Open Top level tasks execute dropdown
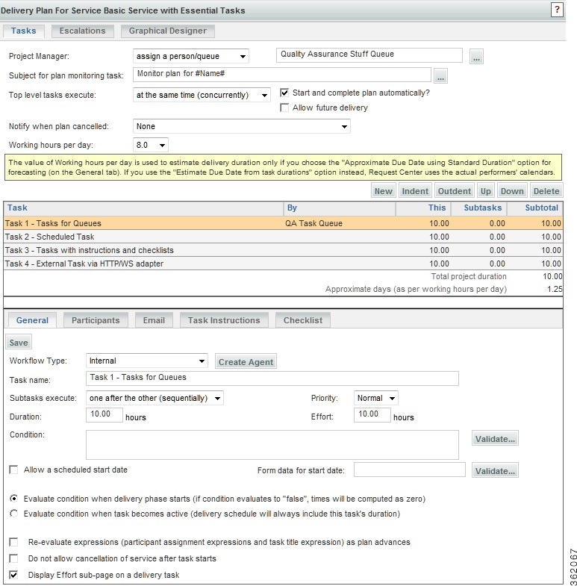Image resolution: width=577 pixels, height=586 pixels. click(202, 95)
